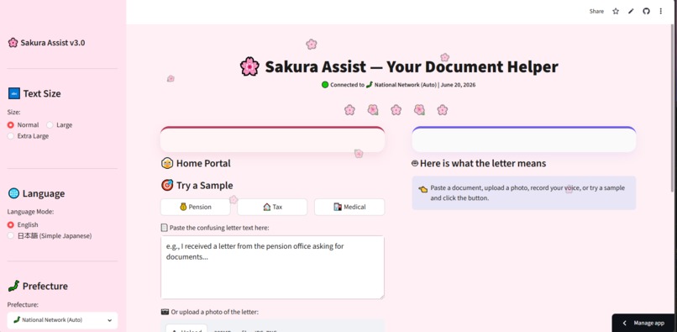The width and height of the screenshot is (677, 332).
Task: Click the Upload file button
Action: 186,329
